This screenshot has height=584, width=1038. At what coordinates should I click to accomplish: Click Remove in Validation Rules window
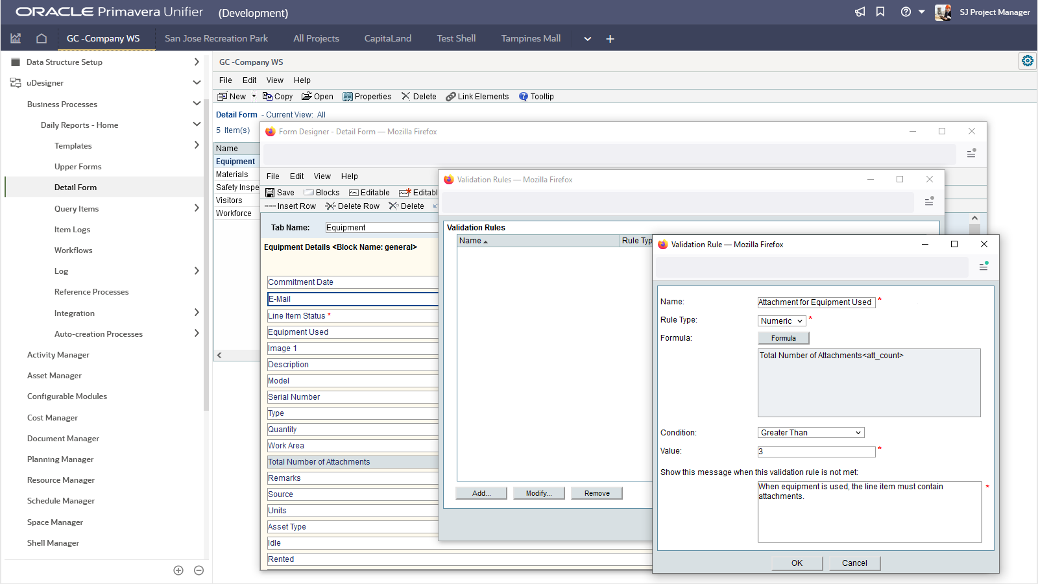coord(597,493)
